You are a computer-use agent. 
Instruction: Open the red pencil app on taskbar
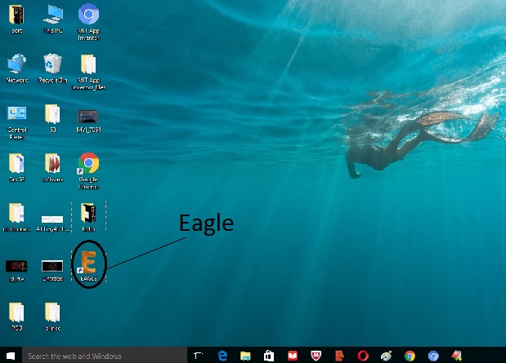pyautogui.click(x=457, y=356)
